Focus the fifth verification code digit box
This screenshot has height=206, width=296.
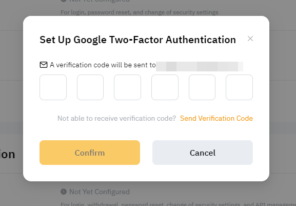click(202, 87)
